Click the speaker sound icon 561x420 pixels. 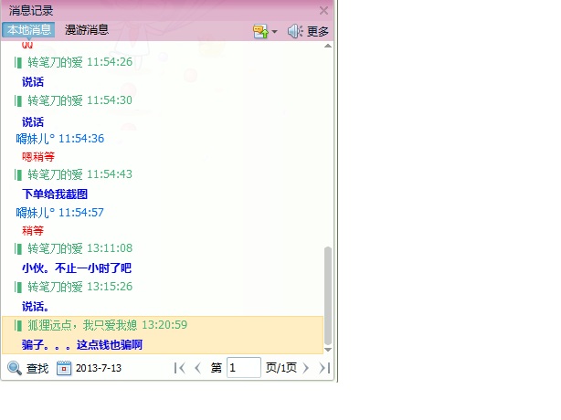[295, 31]
